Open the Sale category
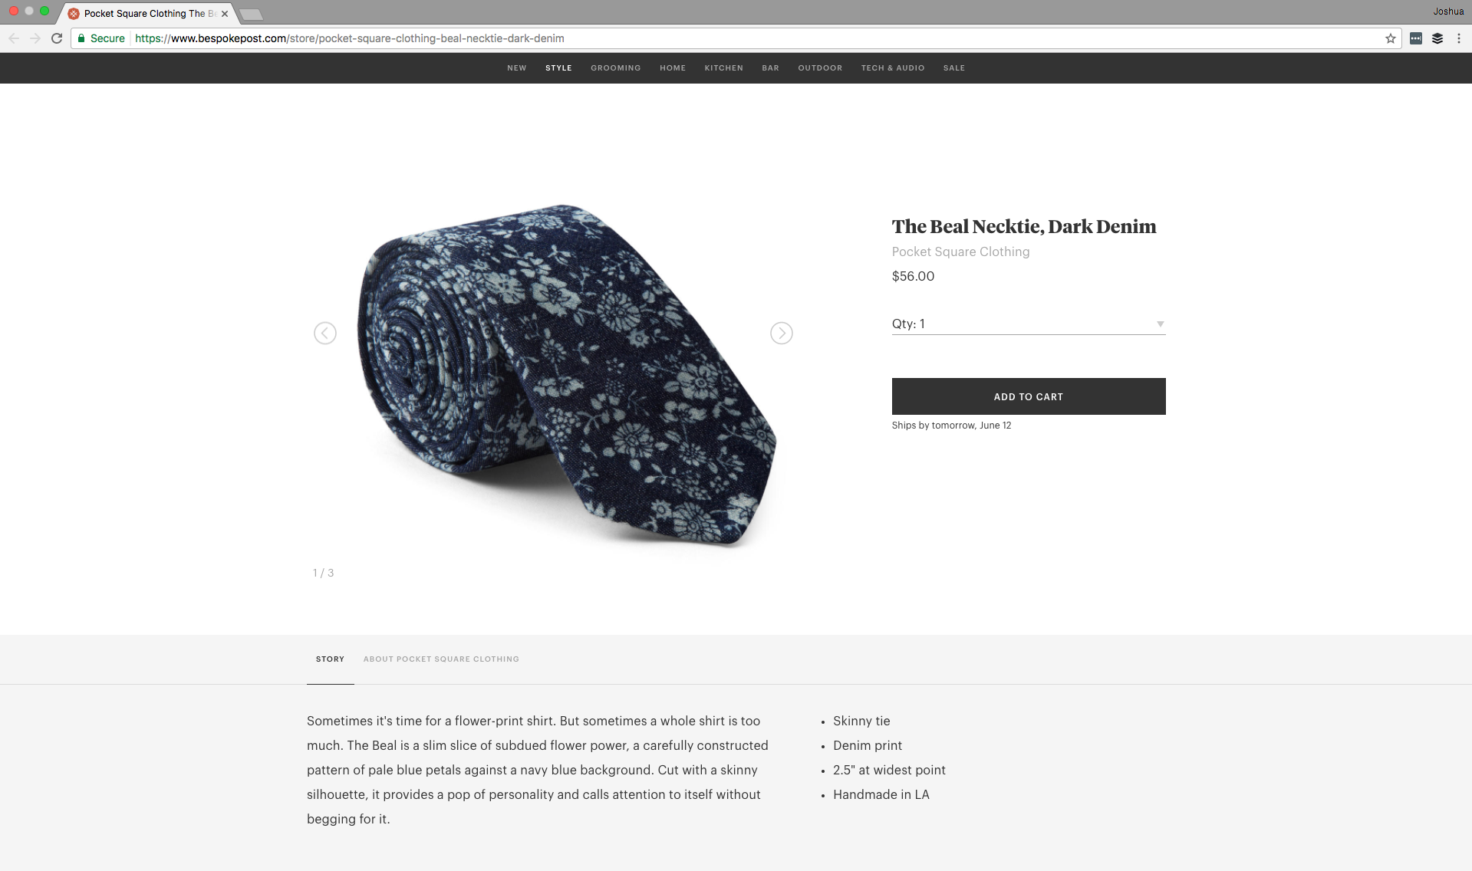Screen dimensions: 1472x871 953,68
